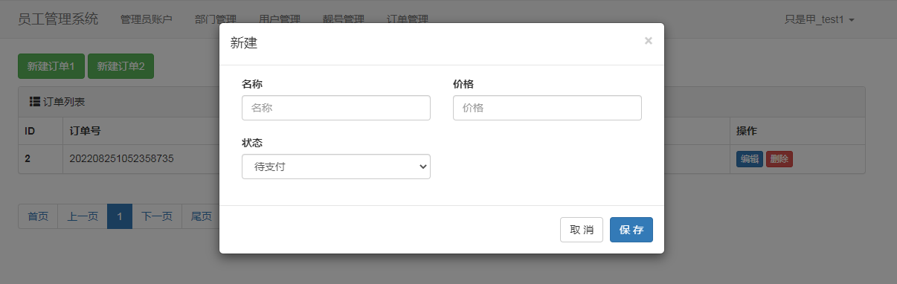Image resolution: width=897 pixels, height=284 pixels.
Task: Focus the 价格 input field
Action: point(547,108)
